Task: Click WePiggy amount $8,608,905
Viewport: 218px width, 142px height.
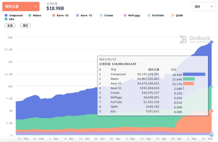Action: 151,97
